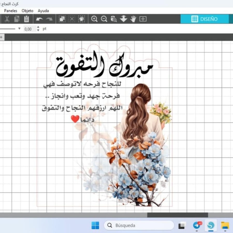This screenshot has width=233, height=233.
Task: Open Telegram from the taskbar
Action: pyautogui.click(x=197, y=225)
